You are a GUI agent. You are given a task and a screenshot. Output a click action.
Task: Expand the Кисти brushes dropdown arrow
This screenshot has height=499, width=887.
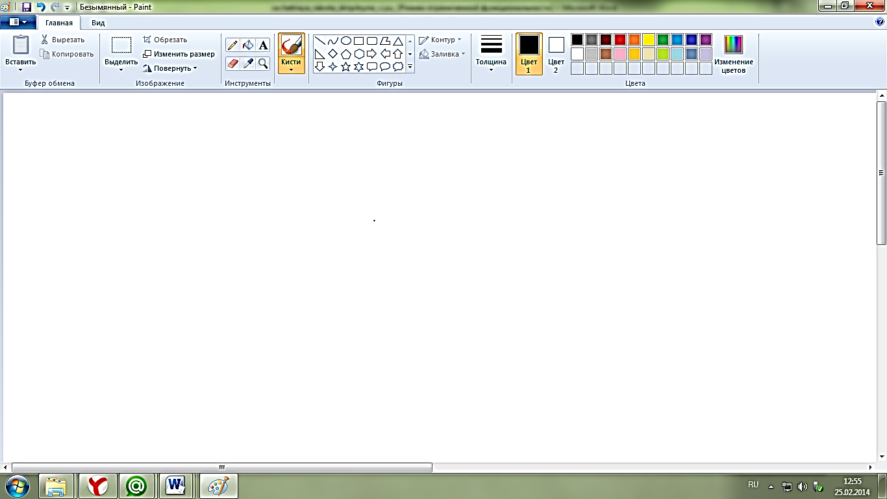[x=291, y=69]
